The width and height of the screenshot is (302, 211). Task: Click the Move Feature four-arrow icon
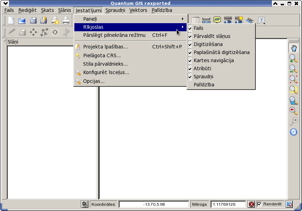coord(33,32)
